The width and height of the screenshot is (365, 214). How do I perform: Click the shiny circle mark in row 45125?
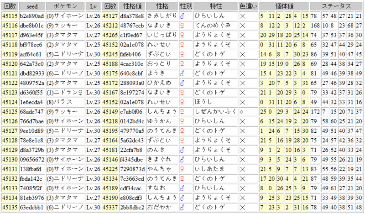click(x=242, y=112)
